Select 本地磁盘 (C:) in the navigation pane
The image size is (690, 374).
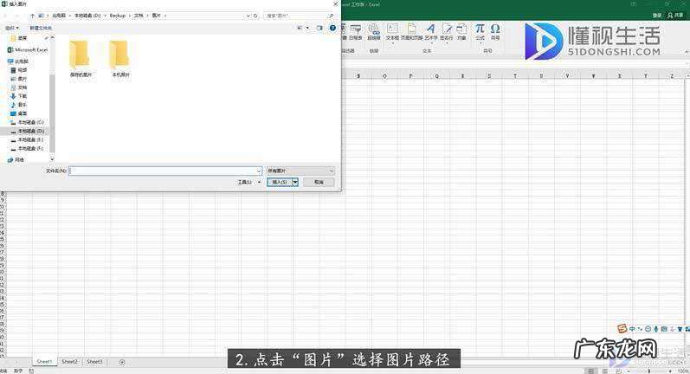click(28, 122)
